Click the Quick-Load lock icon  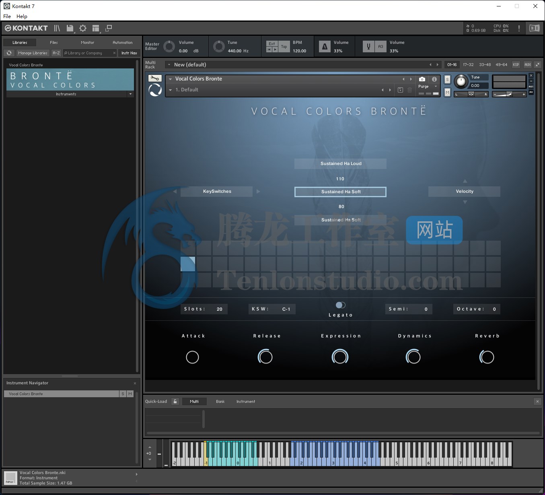[175, 401]
